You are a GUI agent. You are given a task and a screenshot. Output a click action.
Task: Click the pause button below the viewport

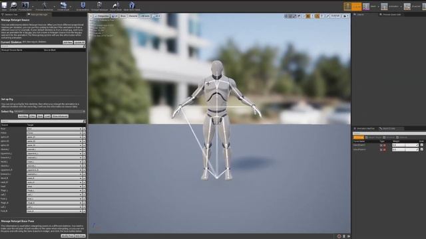click(x=344, y=236)
